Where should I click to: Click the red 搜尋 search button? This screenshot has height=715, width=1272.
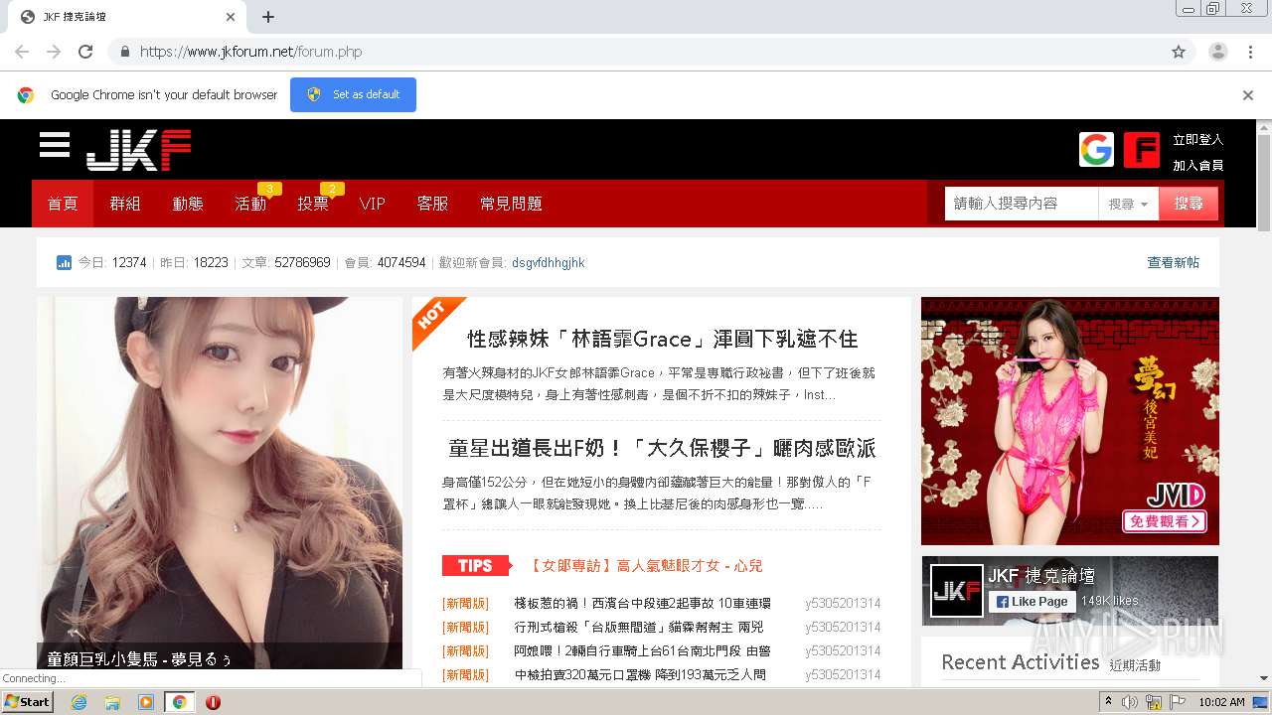tap(1189, 204)
